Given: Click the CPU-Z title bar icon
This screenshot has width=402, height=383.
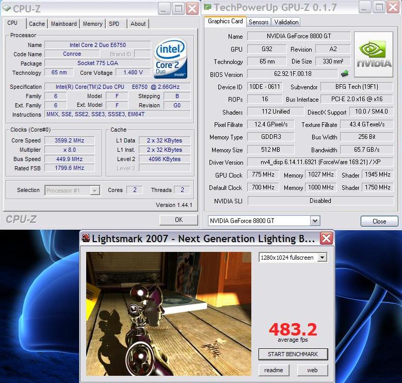Looking at the screenshot, I should pos(7,8).
